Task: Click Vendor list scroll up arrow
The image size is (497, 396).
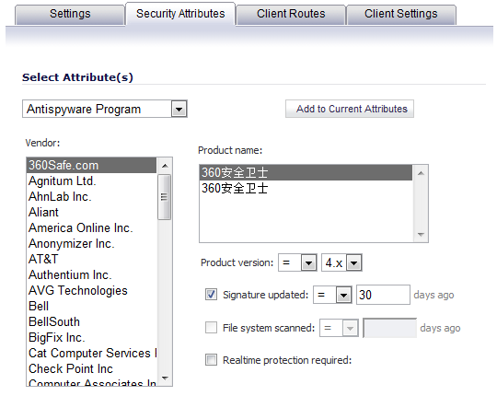Action: pyautogui.click(x=165, y=166)
